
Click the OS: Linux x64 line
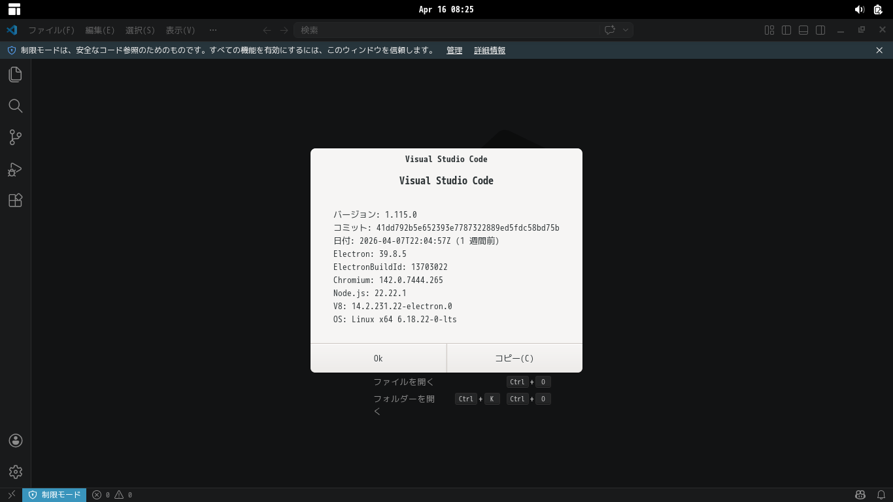[395, 319]
